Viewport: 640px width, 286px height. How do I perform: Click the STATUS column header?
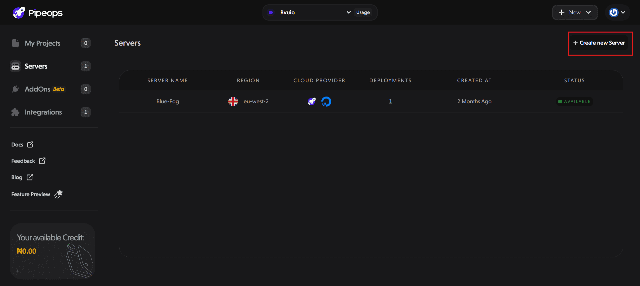click(574, 81)
